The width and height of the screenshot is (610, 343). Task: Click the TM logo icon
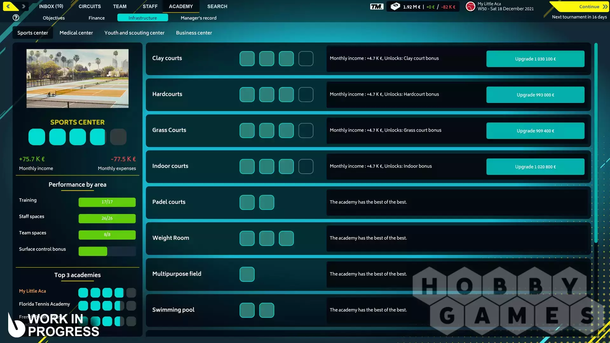click(376, 6)
